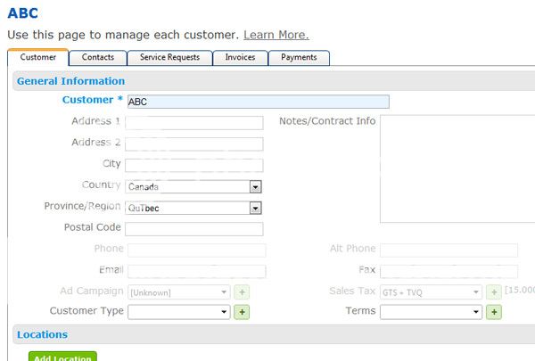
Task: Click the green plus next to Terms
Action: click(494, 312)
